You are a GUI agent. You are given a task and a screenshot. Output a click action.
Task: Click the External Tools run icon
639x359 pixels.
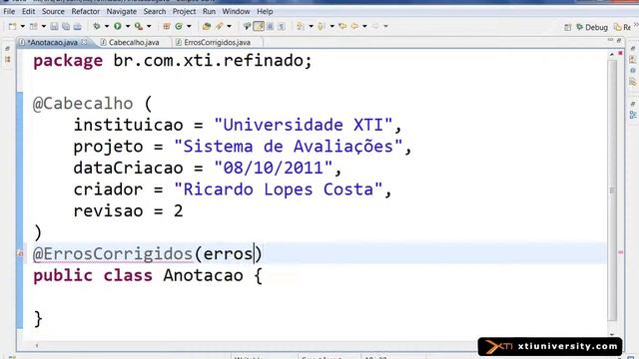tap(139, 27)
